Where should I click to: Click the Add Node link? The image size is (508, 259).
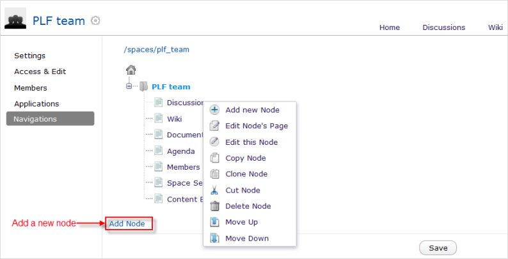tap(127, 223)
